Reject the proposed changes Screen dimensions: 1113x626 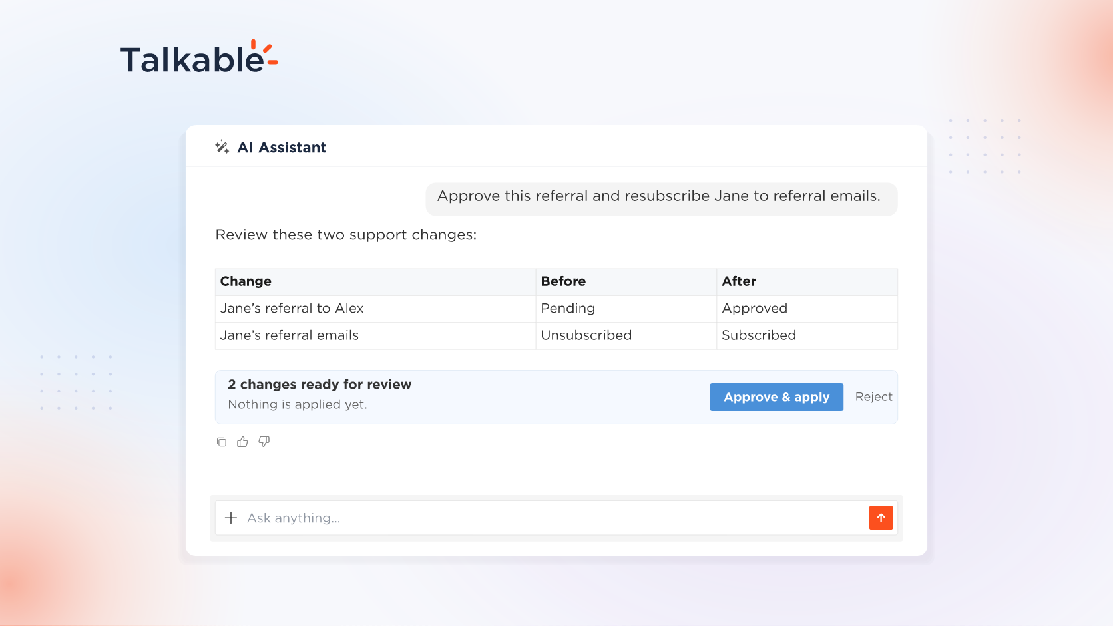click(873, 397)
